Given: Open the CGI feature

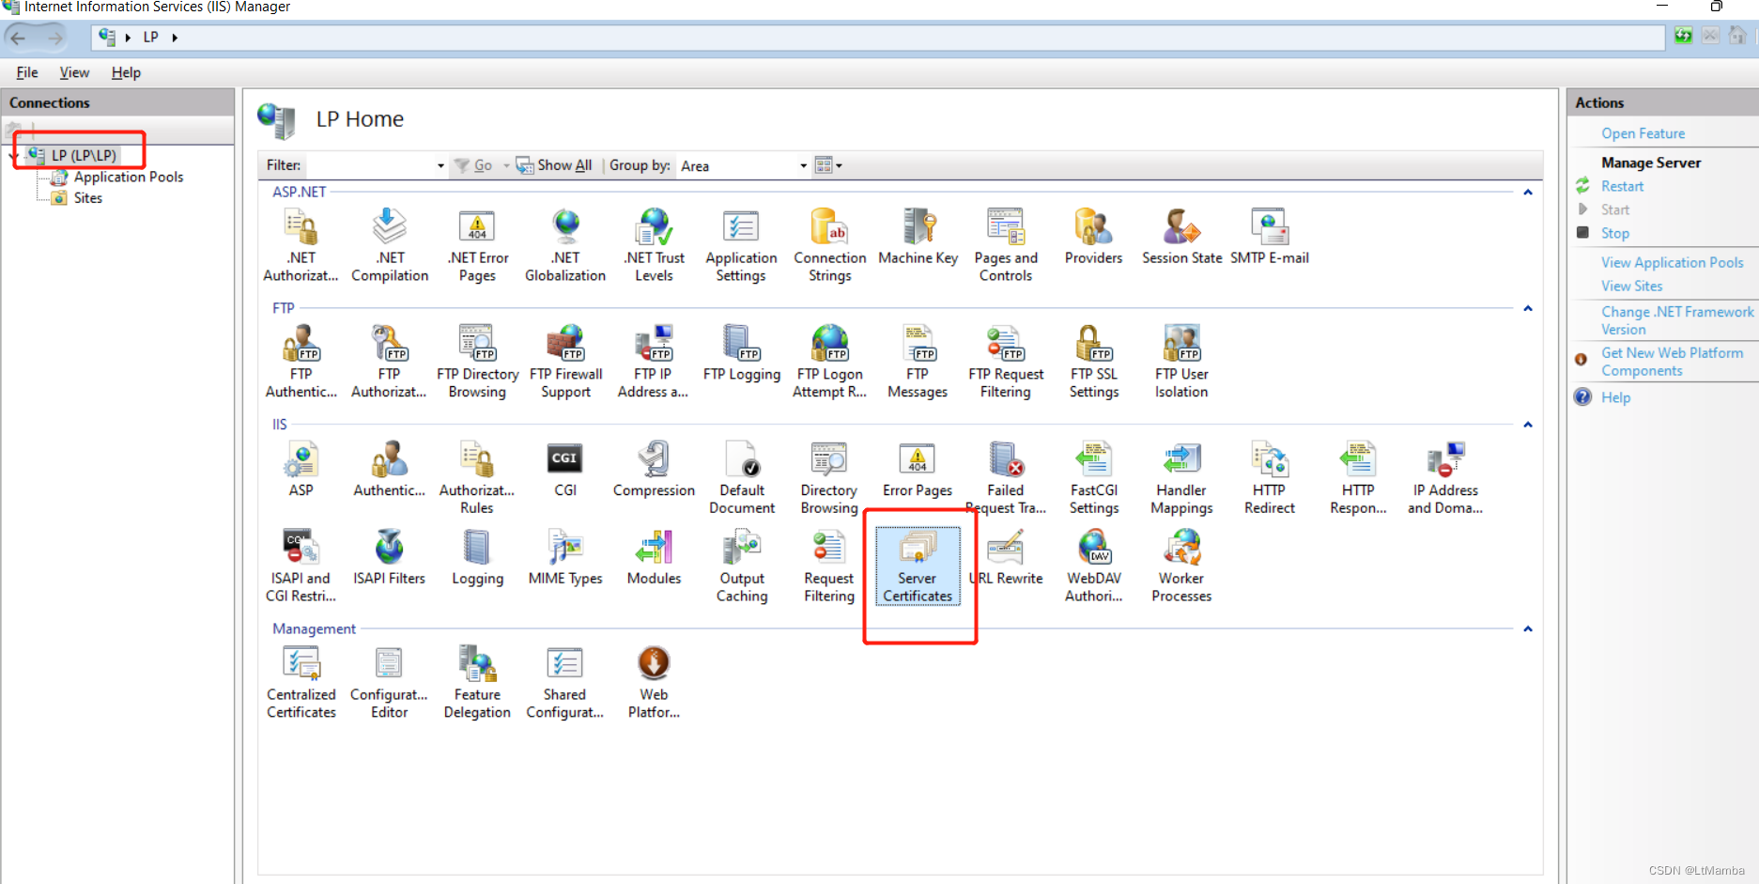Looking at the screenshot, I should (x=565, y=470).
